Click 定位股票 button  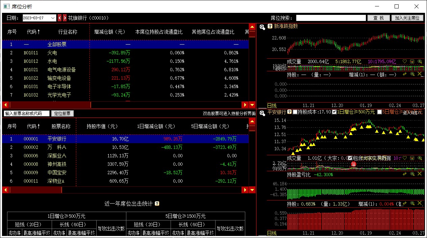click(x=62, y=113)
